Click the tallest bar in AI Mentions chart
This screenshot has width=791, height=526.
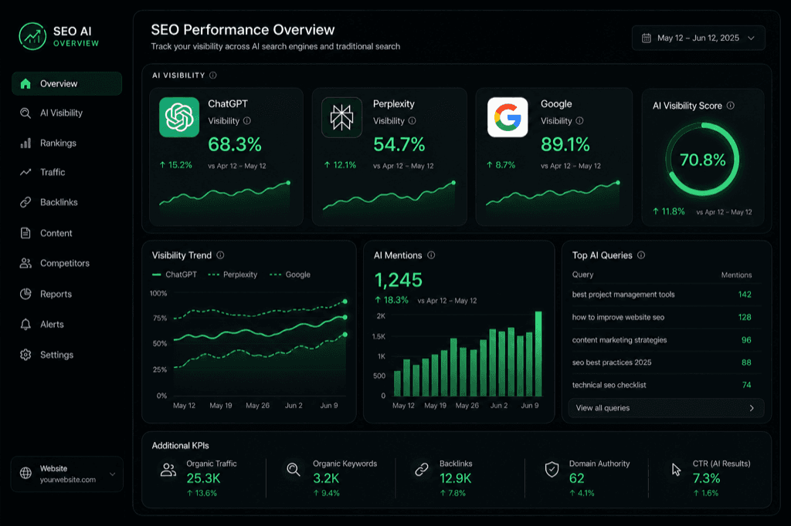tap(538, 353)
